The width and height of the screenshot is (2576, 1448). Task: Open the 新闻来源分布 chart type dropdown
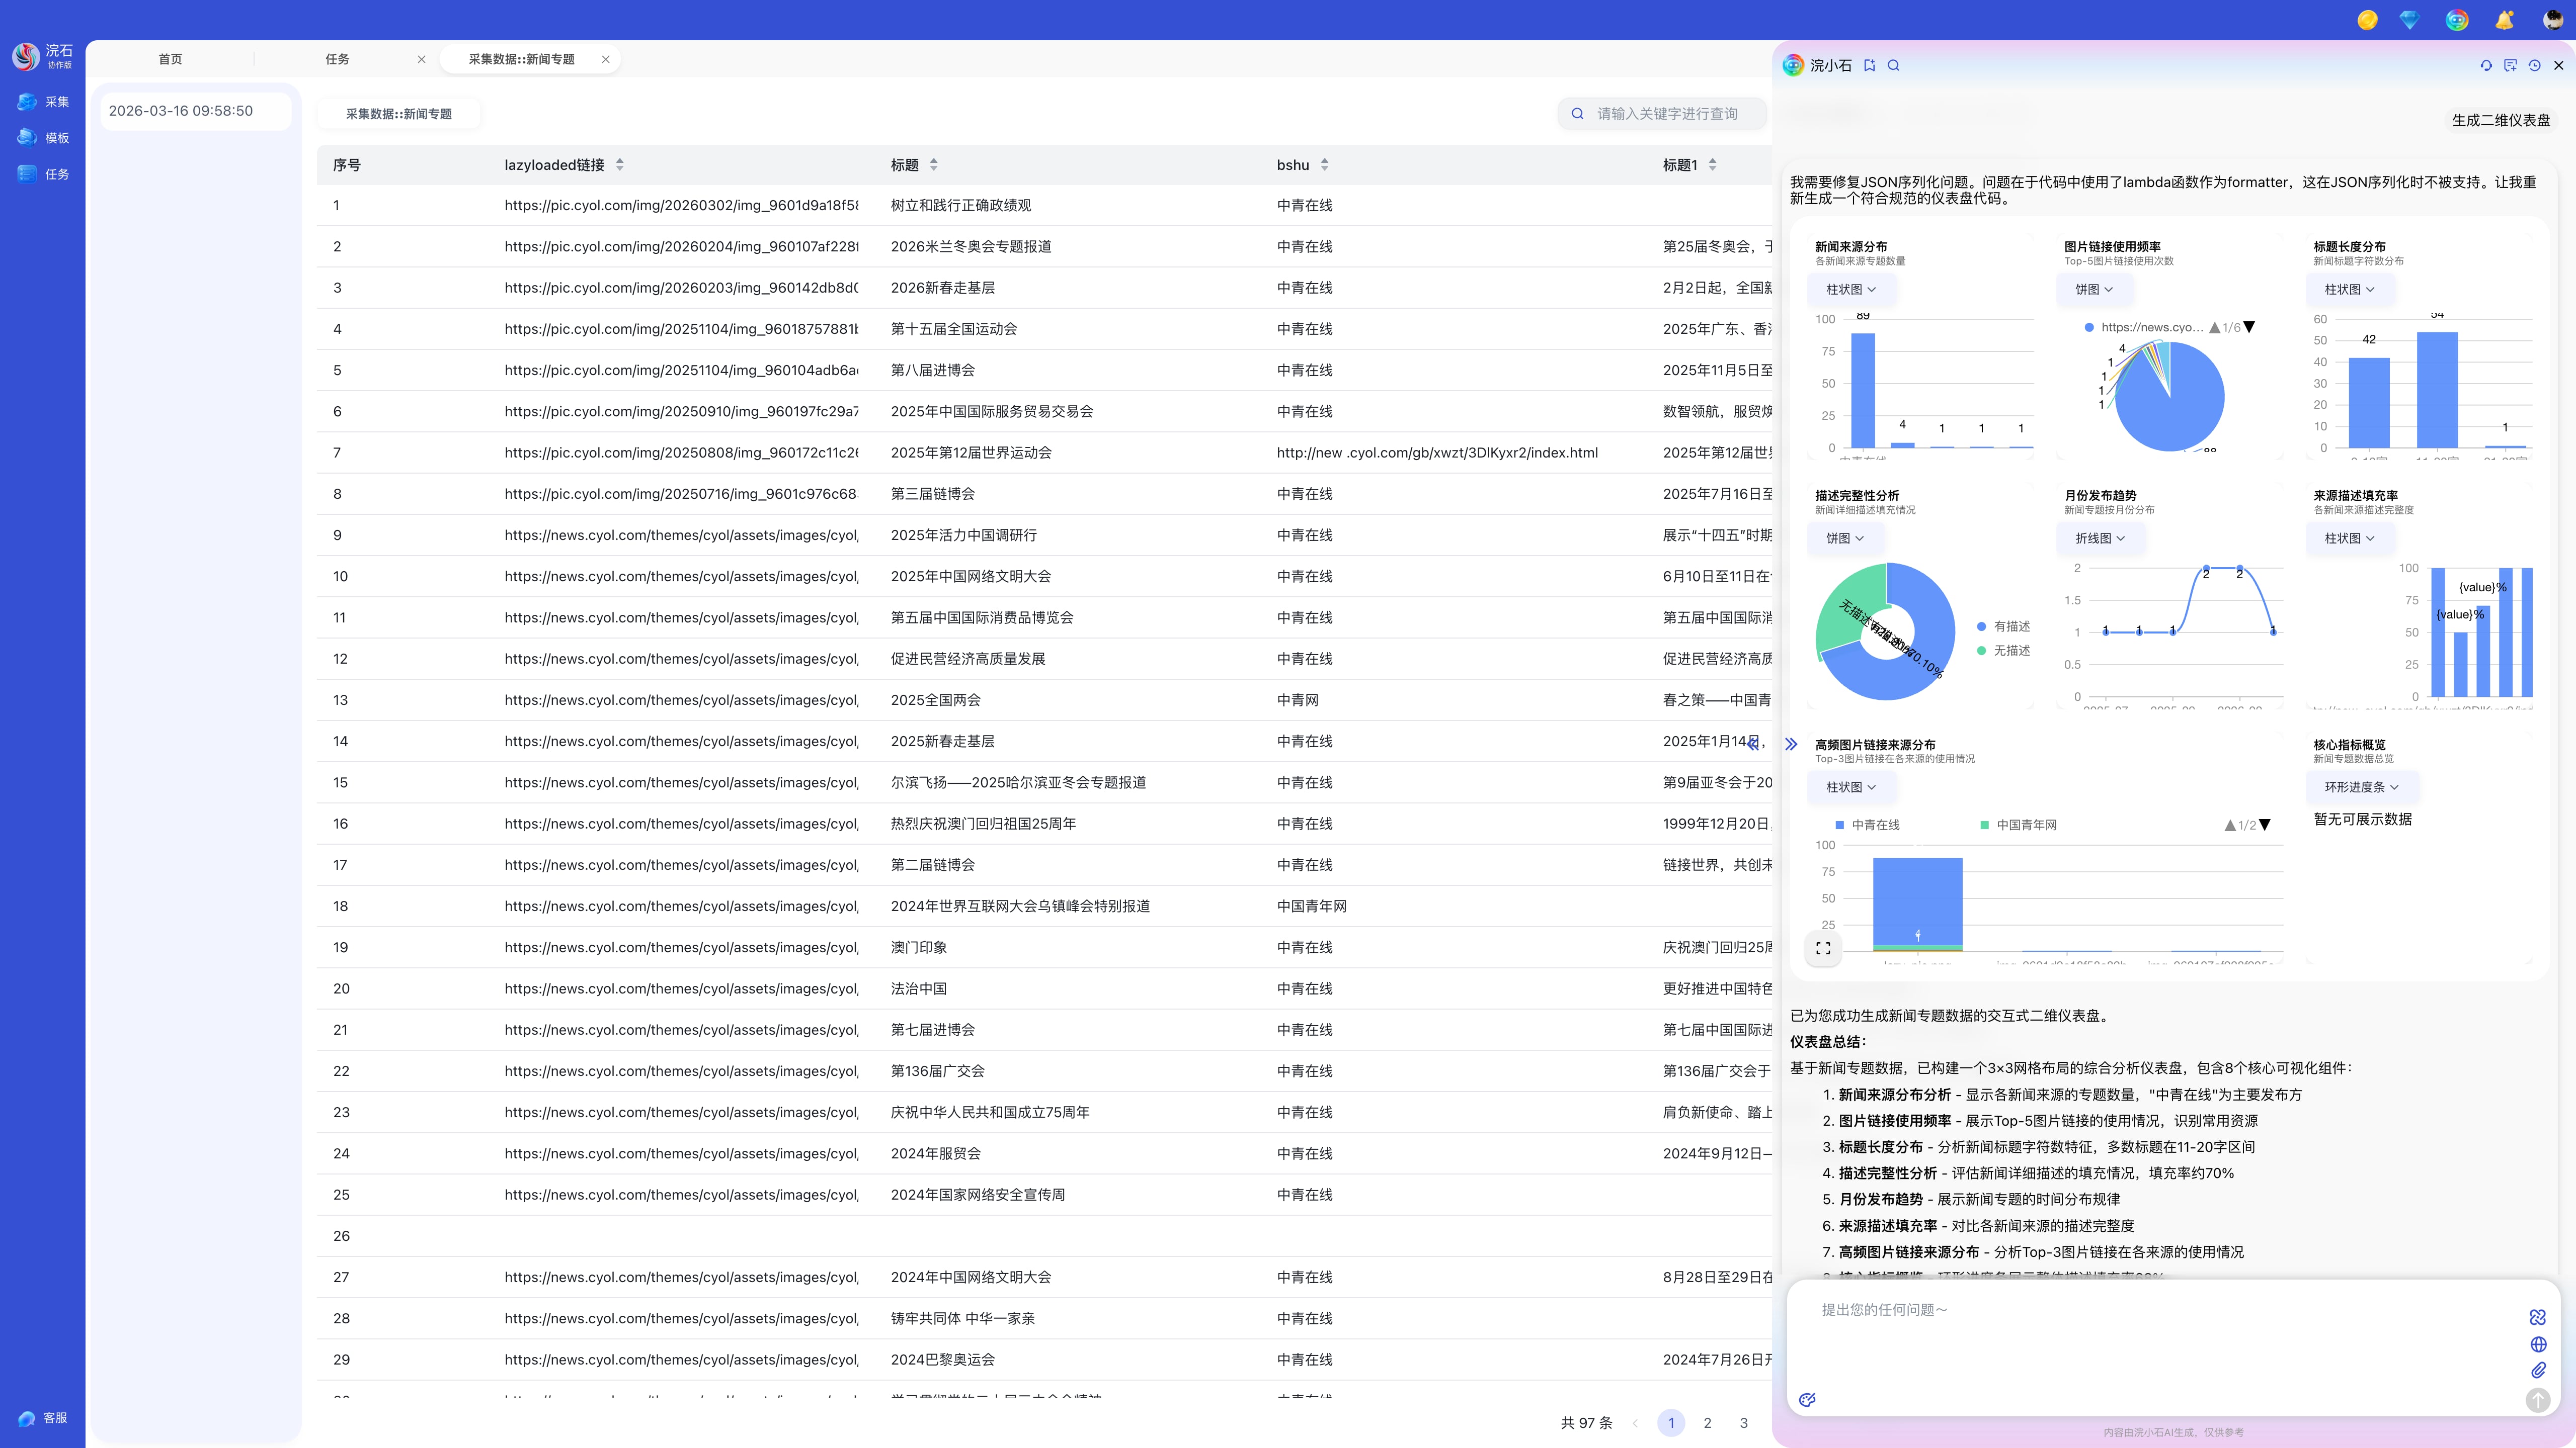(1850, 290)
